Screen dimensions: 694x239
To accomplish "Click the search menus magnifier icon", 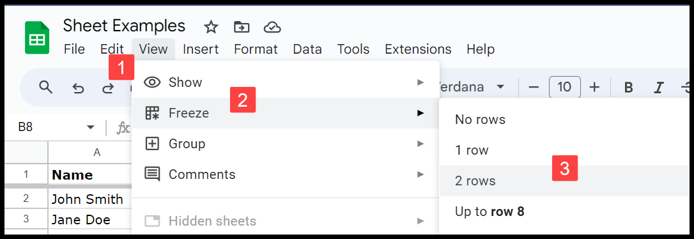I will (x=46, y=87).
